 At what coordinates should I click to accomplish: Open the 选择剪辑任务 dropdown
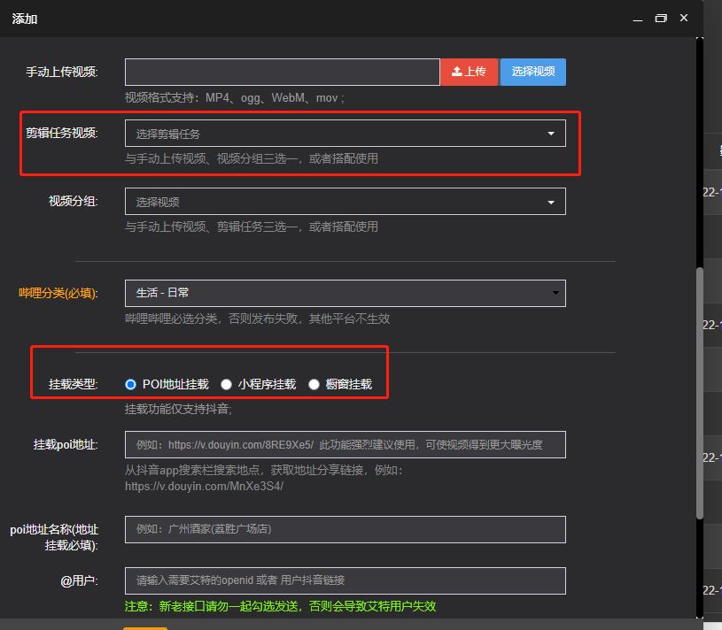(345, 134)
